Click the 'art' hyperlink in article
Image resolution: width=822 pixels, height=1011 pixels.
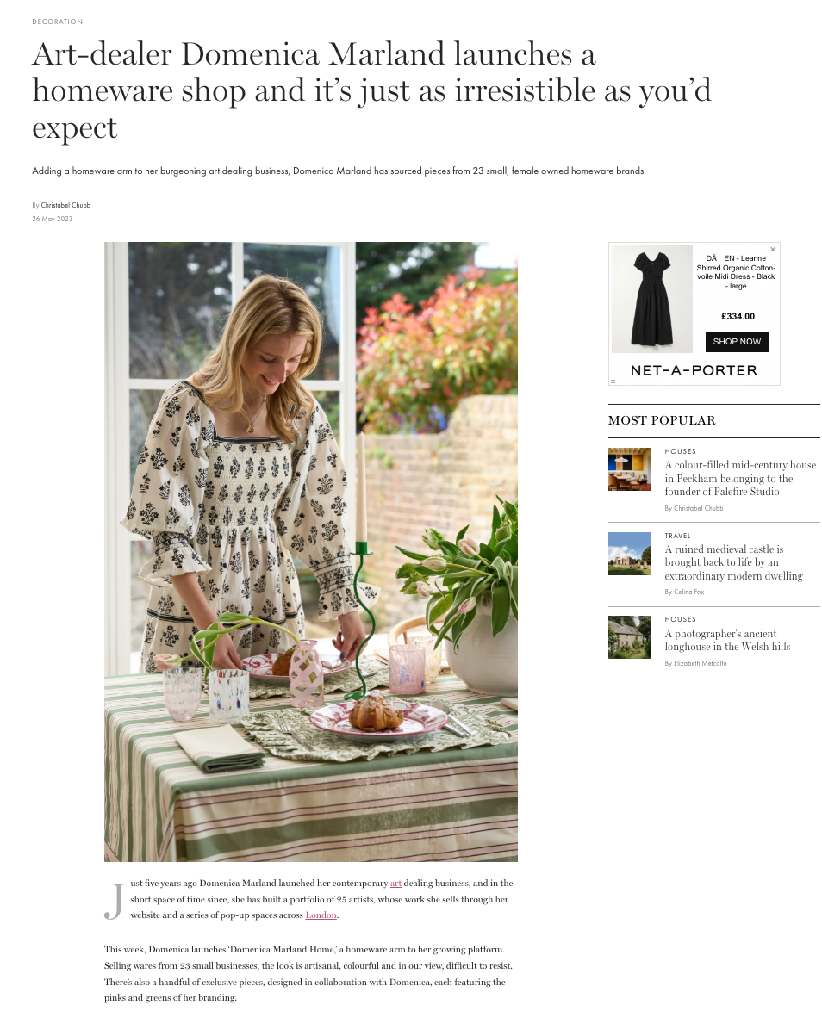click(x=395, y=884)
